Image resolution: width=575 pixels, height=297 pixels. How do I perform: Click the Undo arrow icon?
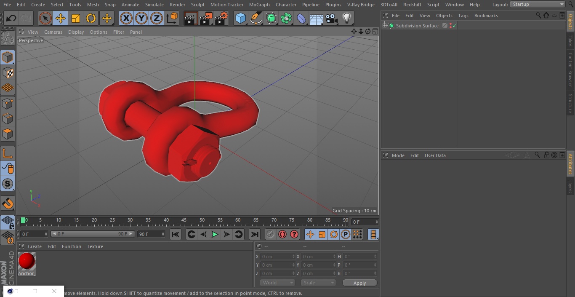point(11,18)
